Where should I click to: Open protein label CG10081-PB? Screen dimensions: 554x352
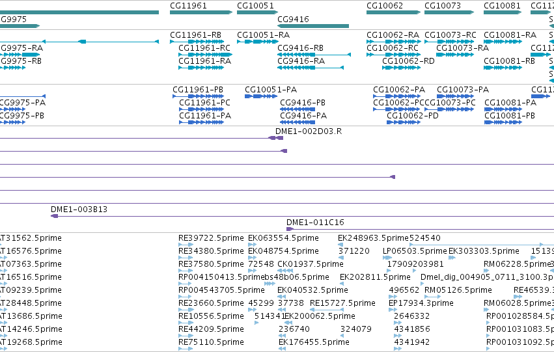(x=510, y=115)
